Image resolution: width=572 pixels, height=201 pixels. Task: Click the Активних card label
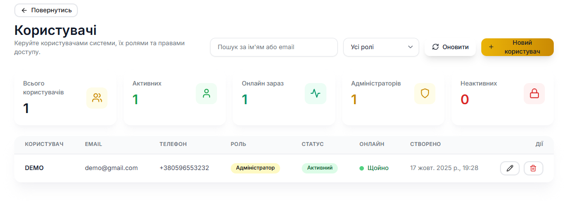tap(147, 83)
